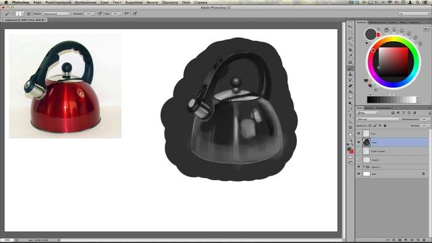Open the layer blend mode dropdown
The image size is (432, 243).
point(379,119)
